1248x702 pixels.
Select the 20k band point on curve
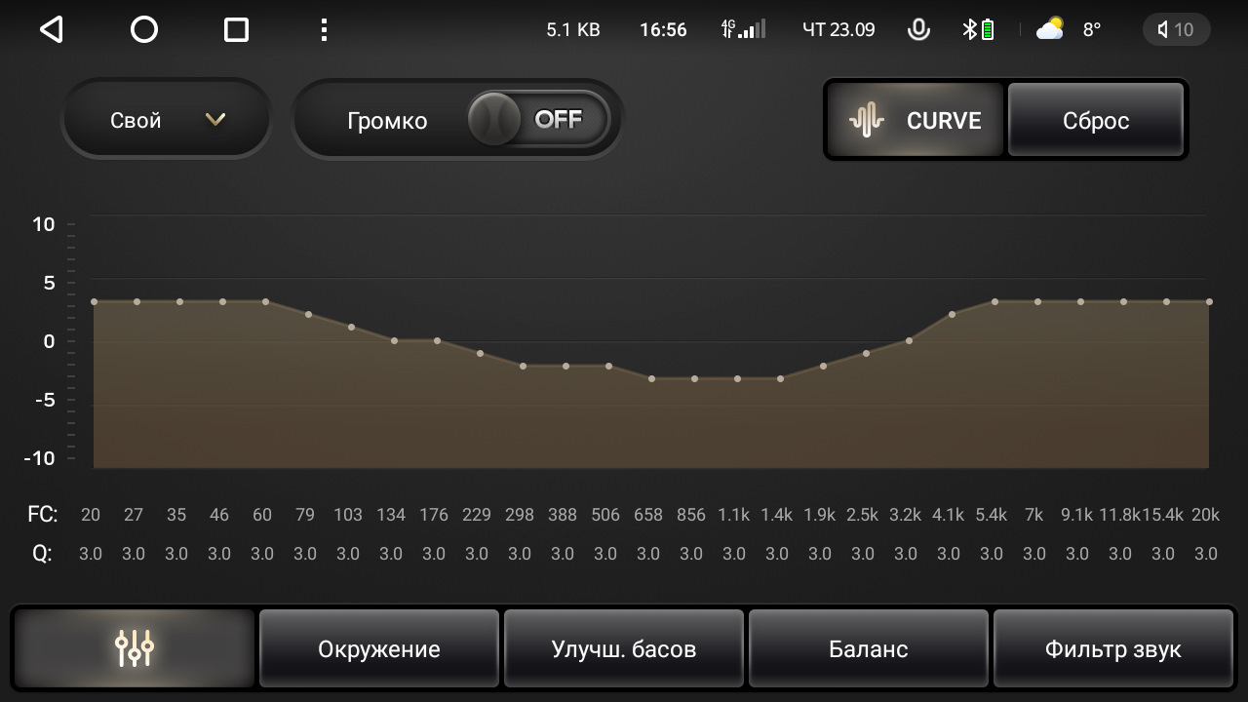pos(1209,302)
